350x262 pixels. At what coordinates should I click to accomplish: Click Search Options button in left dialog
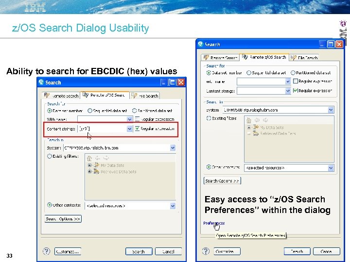63,219
